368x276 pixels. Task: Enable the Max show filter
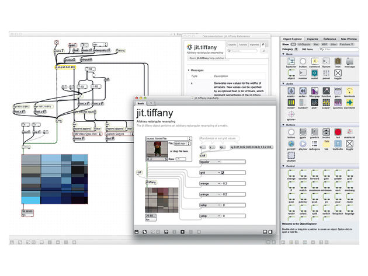pos(316,44)
